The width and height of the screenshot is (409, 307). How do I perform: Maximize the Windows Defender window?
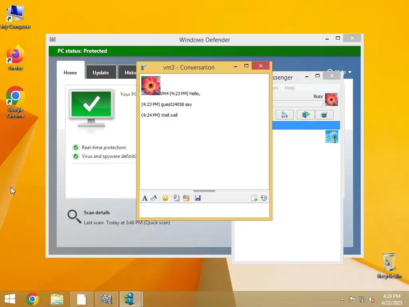pos(338,38)
